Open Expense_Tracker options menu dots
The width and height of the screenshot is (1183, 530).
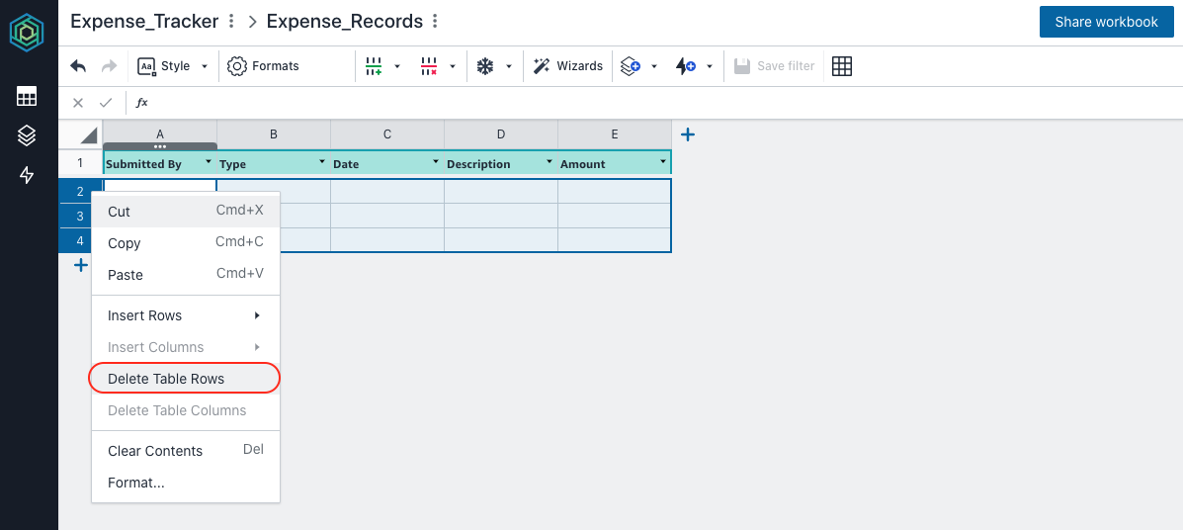click(231, 21)
